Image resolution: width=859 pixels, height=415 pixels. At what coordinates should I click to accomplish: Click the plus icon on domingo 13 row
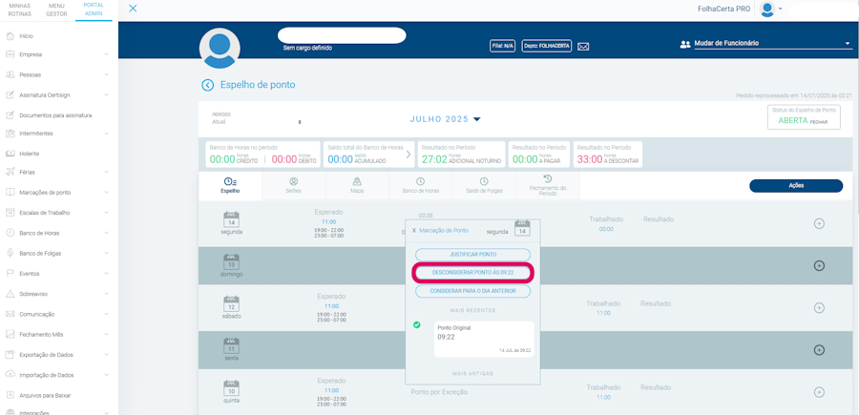[x=819, y=265]
